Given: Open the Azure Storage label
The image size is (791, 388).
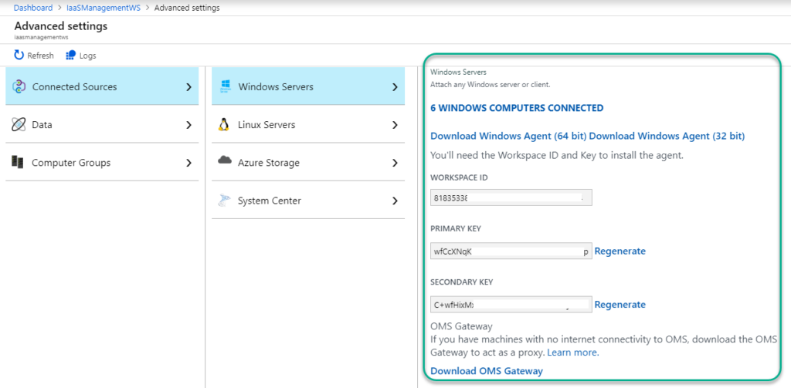Looking at the screenshot, I should [269, 163].
